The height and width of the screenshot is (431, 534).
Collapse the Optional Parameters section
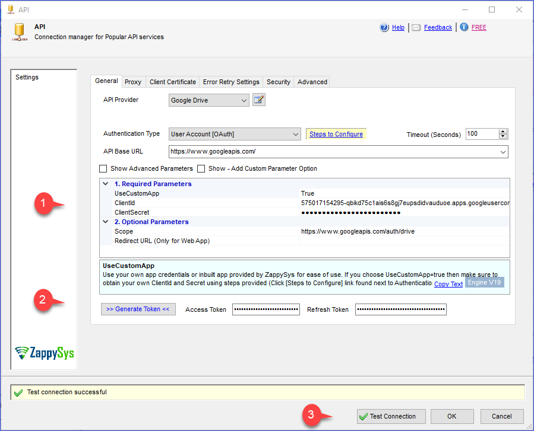[x=106, y=222]
